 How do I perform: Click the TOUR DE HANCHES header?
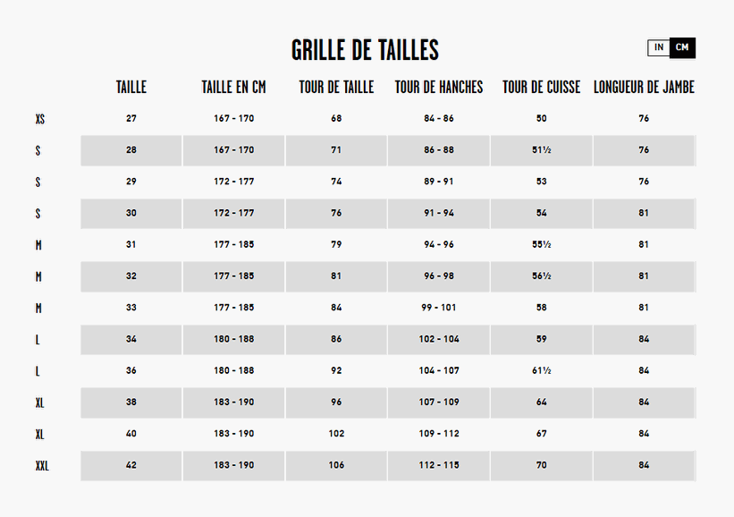pyautogui.click(x=439, y=87)
